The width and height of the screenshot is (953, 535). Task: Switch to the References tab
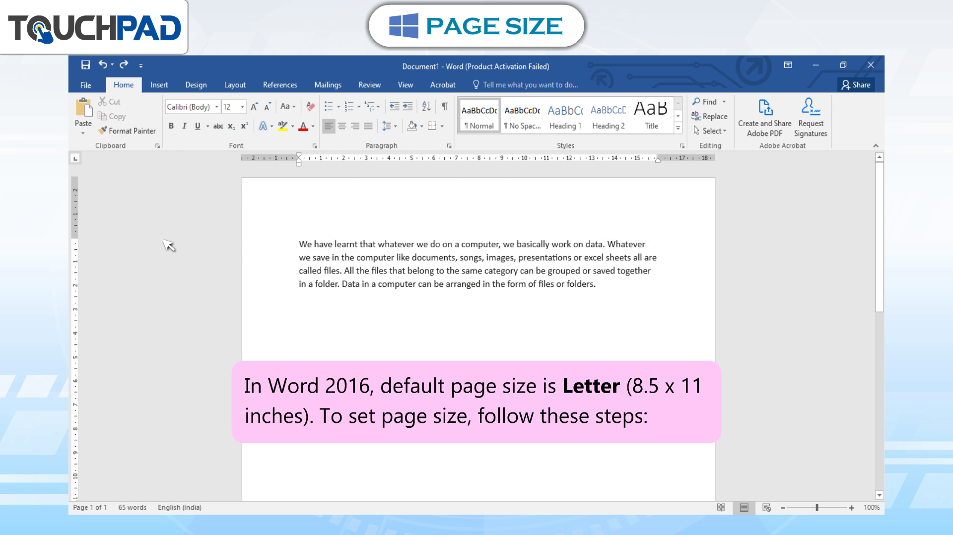pos(280,85)
